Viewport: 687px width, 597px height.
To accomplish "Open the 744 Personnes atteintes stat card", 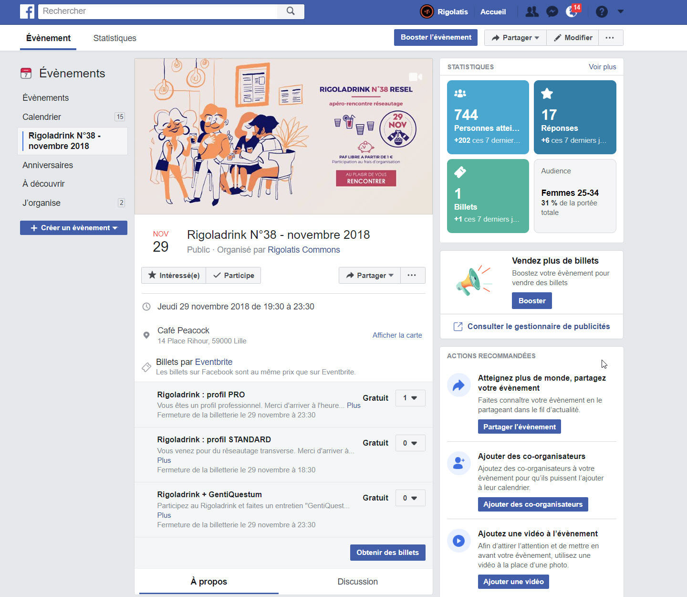I will [x=488, y=117].
